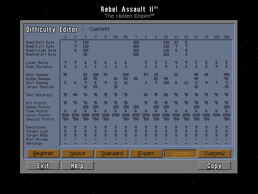Select Dodge Points 150 for level 13
The width and height of the screenshot is (258, 194).
tap(196, 107)
